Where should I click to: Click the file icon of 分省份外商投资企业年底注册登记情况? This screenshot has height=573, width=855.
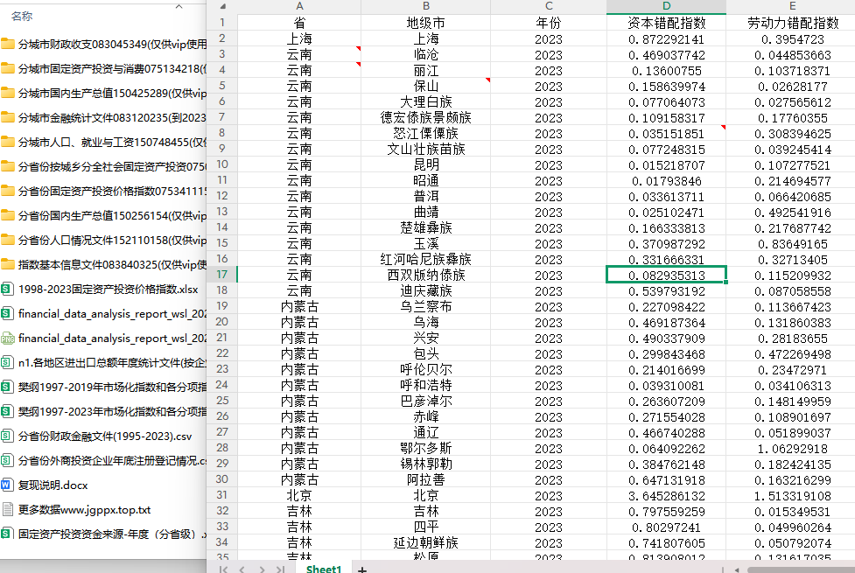click(7, 461)
